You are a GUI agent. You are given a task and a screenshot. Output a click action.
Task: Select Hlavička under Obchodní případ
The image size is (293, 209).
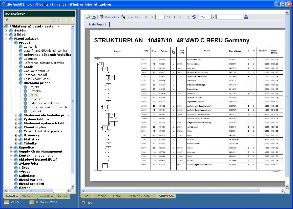click(x=35, y=91)
